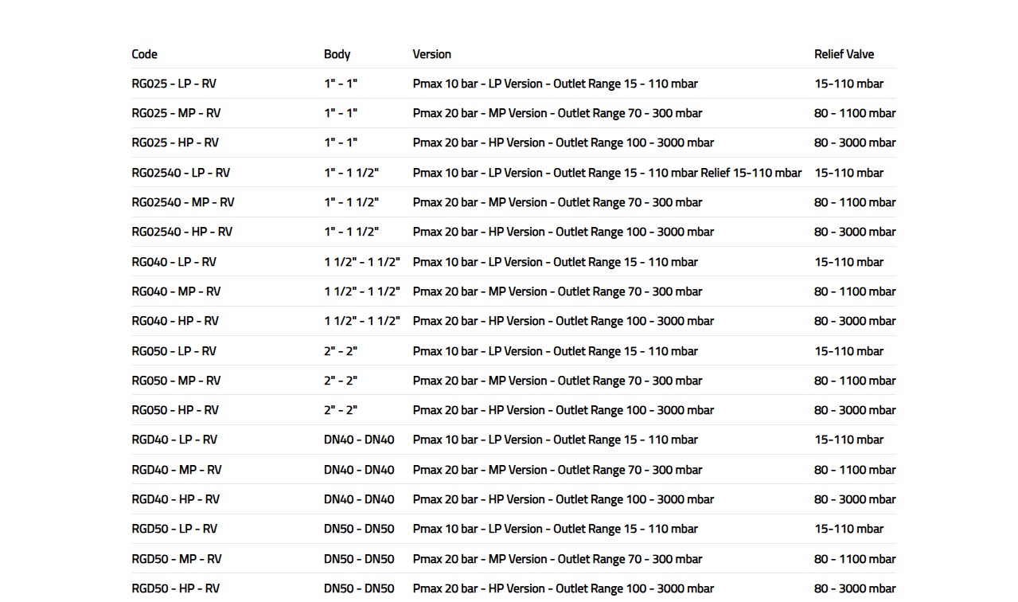Select product code RG02540 - LP - RV

181,173
